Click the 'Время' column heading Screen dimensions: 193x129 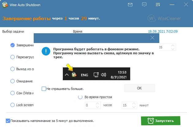click(78, 31)
